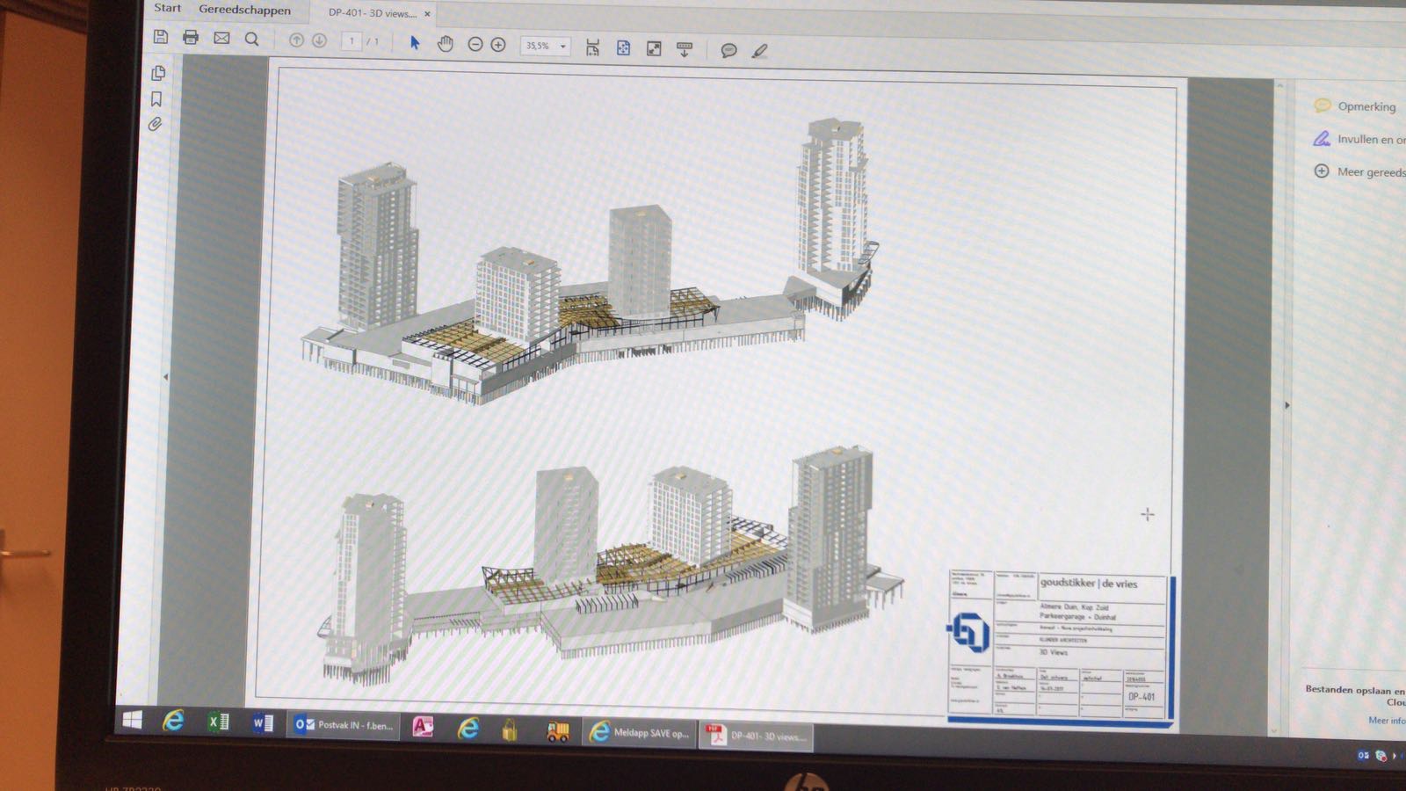Open the truck icon app on taskbar

click(558, 731)
